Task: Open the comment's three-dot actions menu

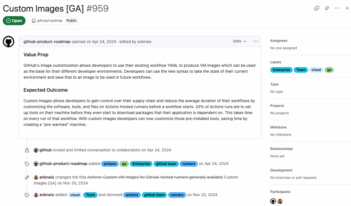Action: click(x=256, y=41)
